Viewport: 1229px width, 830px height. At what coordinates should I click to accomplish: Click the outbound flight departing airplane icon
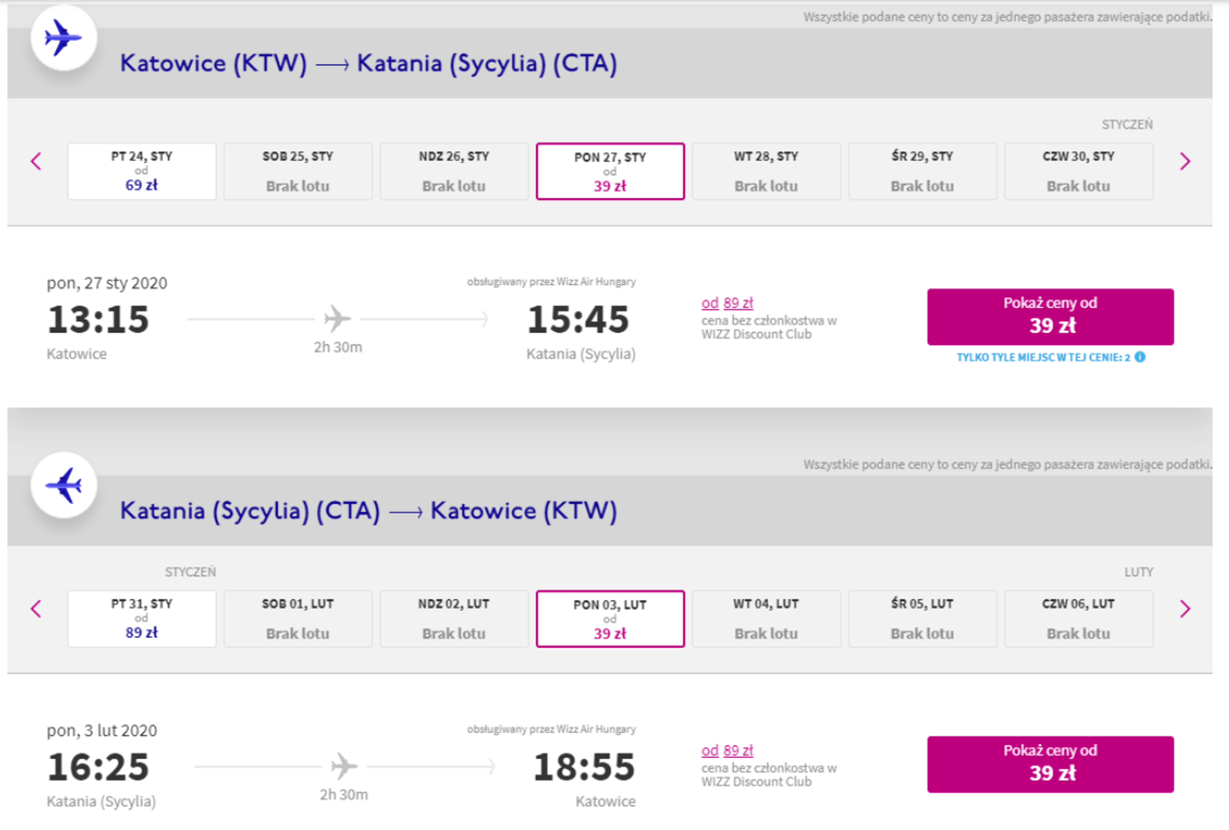63,37
